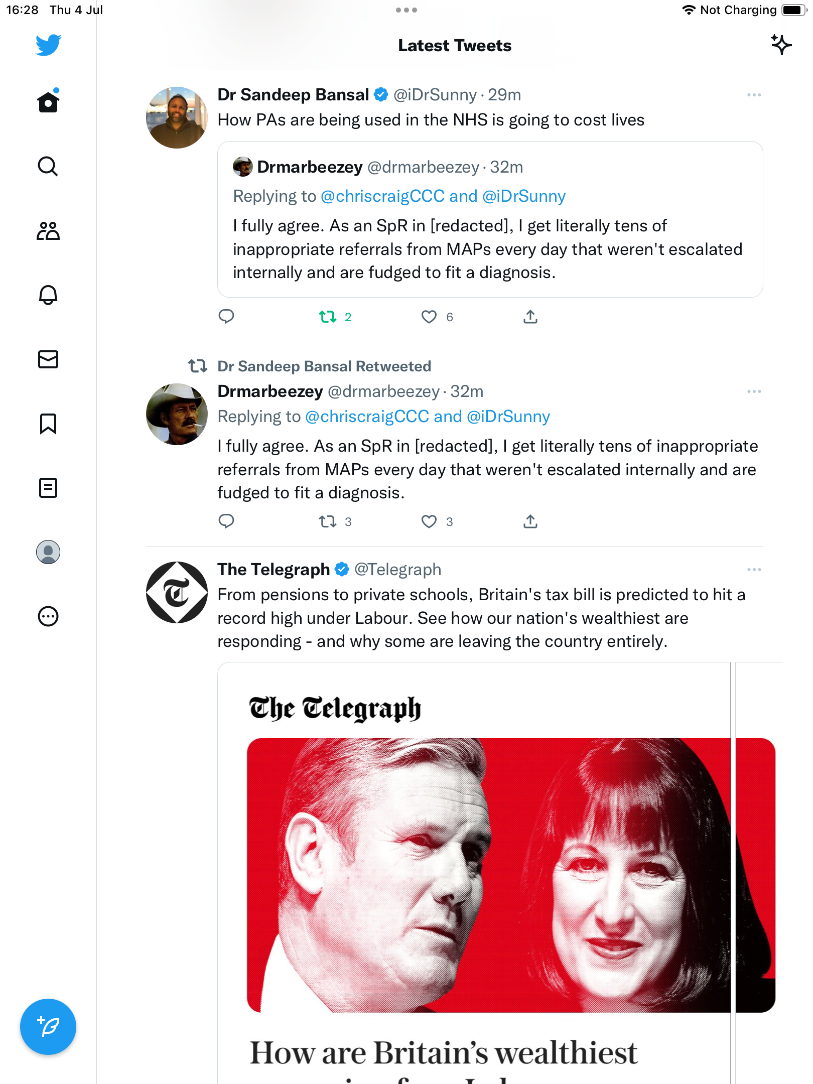The height and width of the screenshot is (1084, 813).
Task: Like Dr Sandeep Bansal's tweet with heart
Action: tap(429, 317)
